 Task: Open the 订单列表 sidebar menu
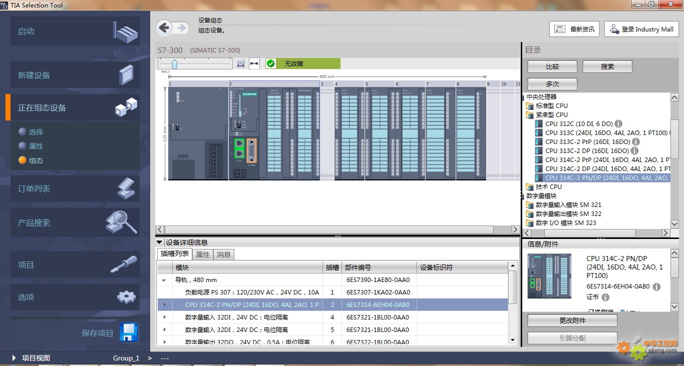click(x=75, y=188)
